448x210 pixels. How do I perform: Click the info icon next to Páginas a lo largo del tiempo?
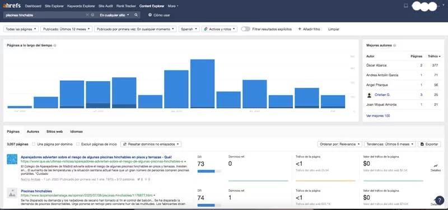point(55,45)
